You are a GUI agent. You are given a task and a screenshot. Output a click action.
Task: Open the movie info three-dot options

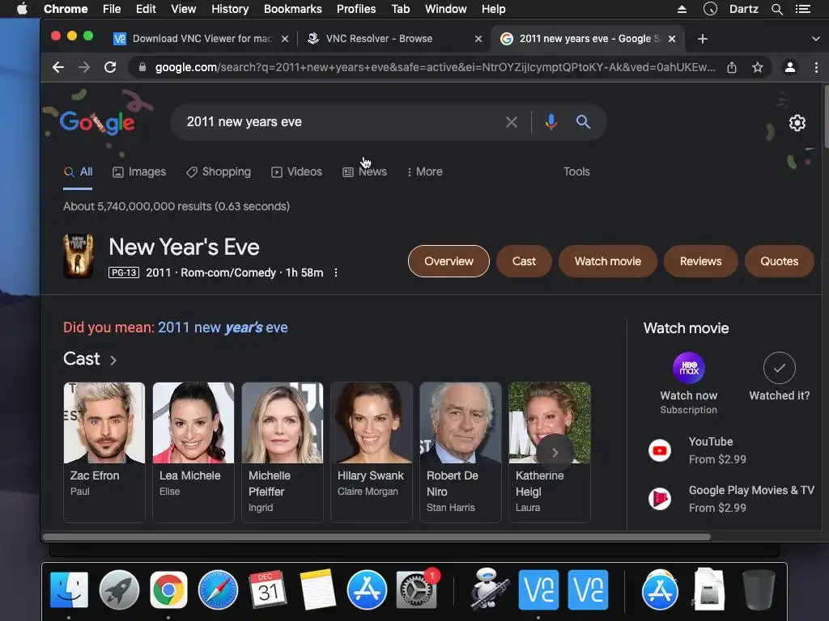coord(336,272)
